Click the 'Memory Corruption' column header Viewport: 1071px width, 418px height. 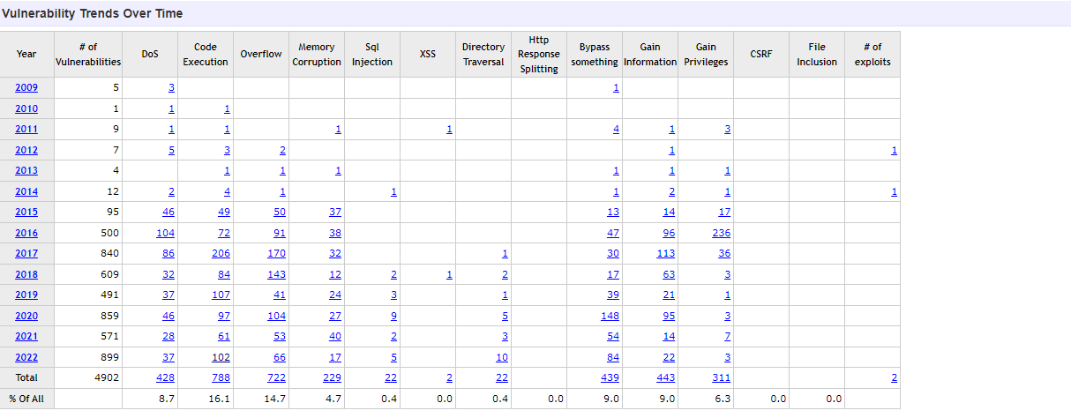tap(317, 54)
